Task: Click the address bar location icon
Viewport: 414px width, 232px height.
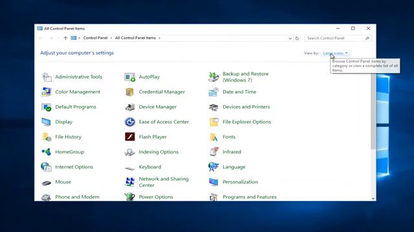Action: click(74, 38)
